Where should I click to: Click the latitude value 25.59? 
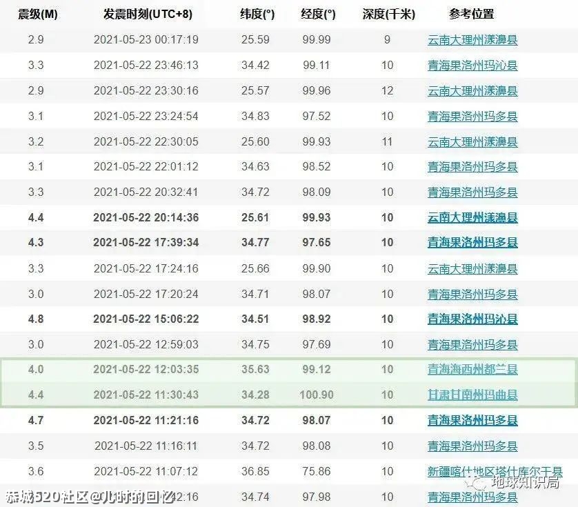[255, 39]
